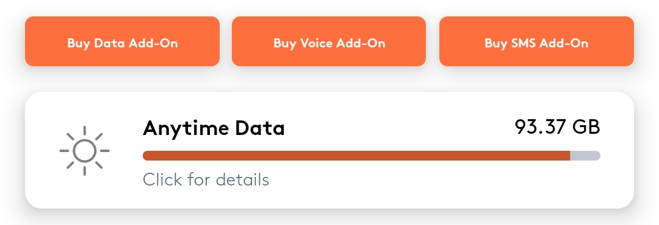Click the word Voice in Buy Voice Add-On

(x=317, y=43)
